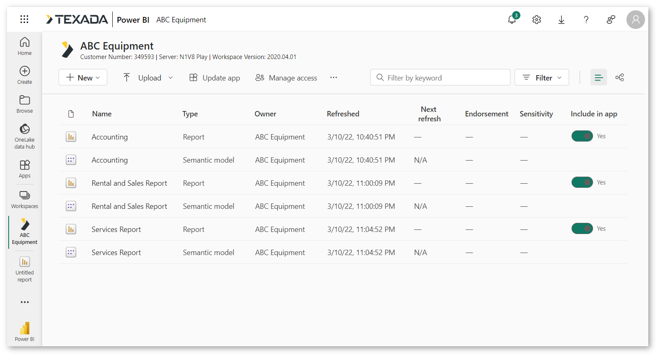Open the Filter dropdown
The image size is (659, 357).
(x=542, y=77)
